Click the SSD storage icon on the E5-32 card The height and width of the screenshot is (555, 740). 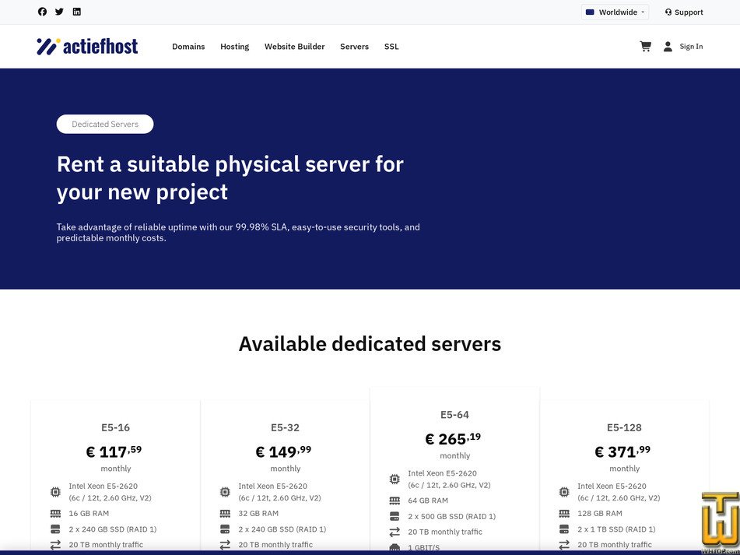pyautogui.click(x=225, y=529)
